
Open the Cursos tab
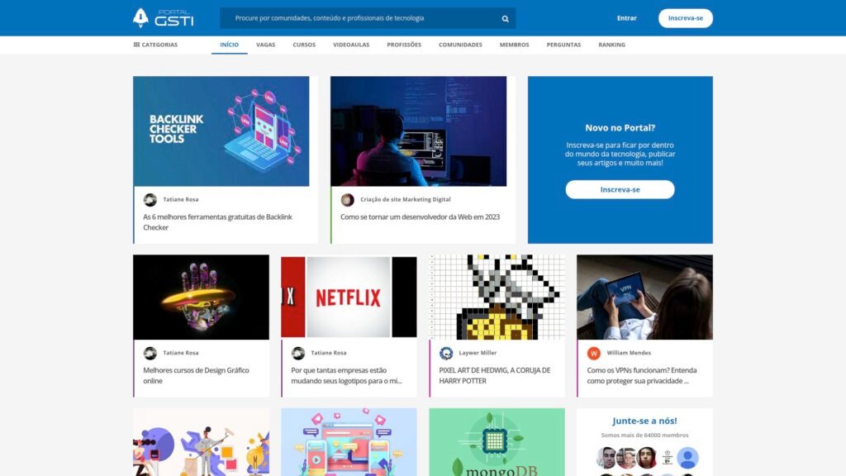click(x=304, y=45)
